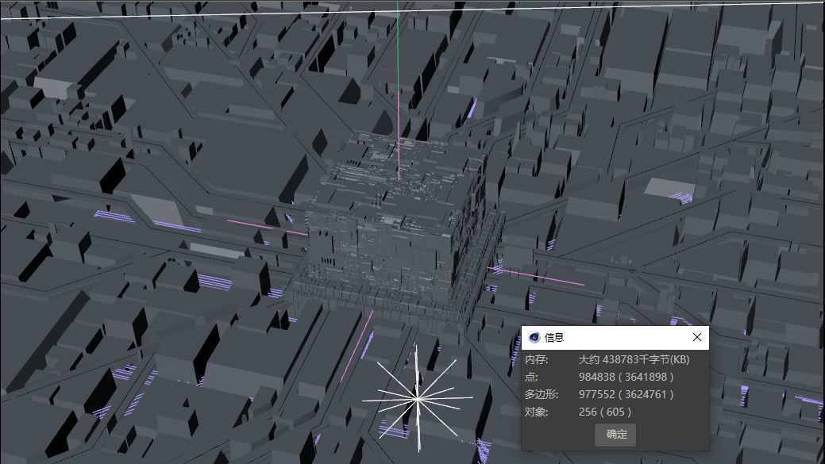825x464 pixels.
Task: Select the points value 984838 ( 3641898 )
Action: coord(626,377)
